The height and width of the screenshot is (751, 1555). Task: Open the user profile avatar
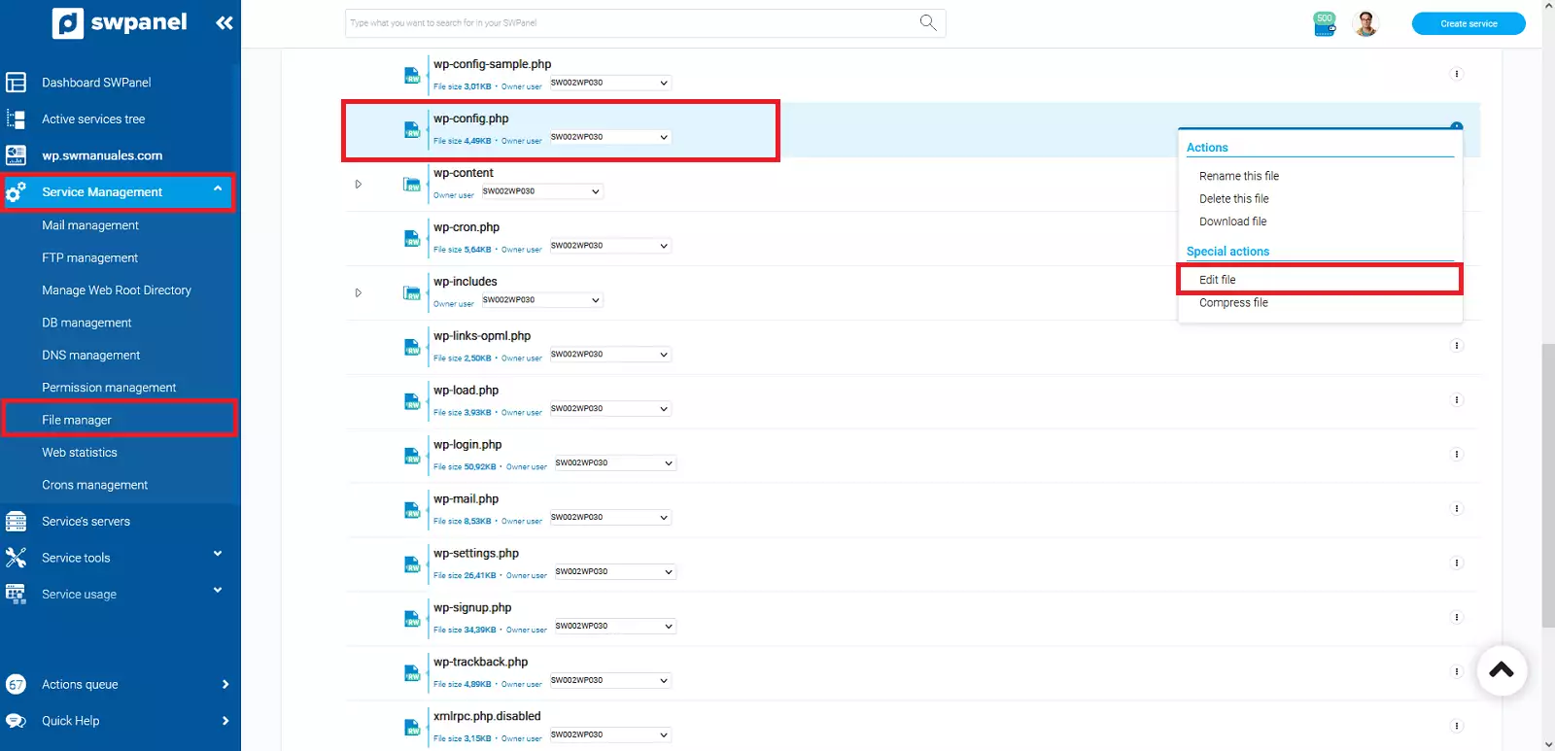[1365, 23]
